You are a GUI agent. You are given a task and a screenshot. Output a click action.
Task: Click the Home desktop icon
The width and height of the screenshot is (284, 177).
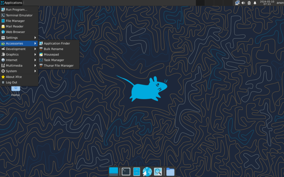16,91
